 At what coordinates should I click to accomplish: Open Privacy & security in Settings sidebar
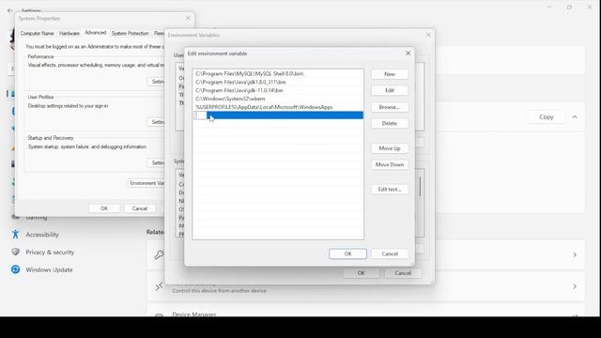(x=50, y=253)
